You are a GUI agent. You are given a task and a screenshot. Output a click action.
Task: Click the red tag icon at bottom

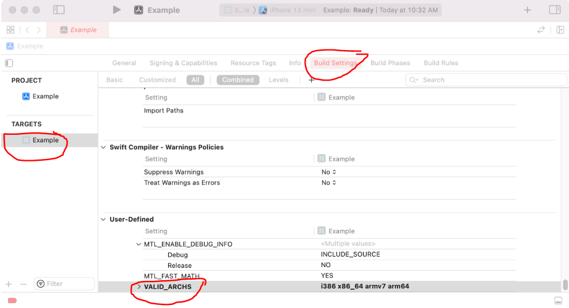pos(12,301)
